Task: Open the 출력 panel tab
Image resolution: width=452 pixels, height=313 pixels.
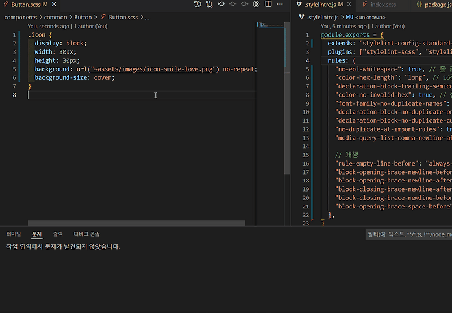Action: (58, 234)
